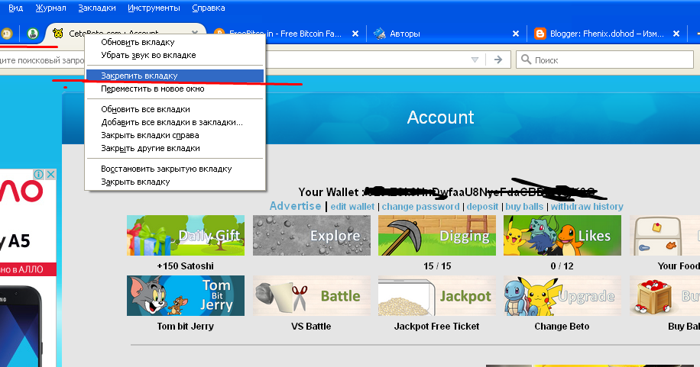Screen dimensions: 700x367
Task: Click the ad info icon
Action: 39,175
